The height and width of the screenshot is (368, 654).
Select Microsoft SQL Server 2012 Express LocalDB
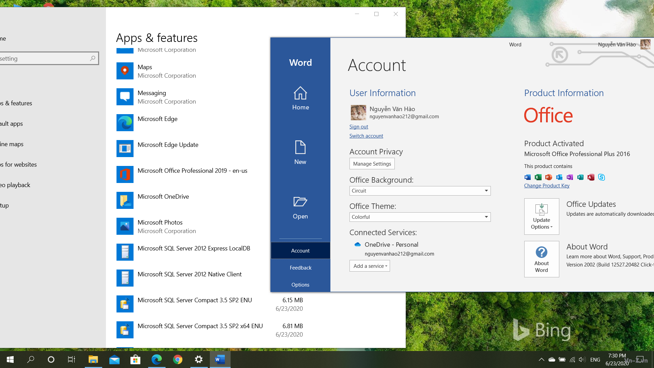192,252
